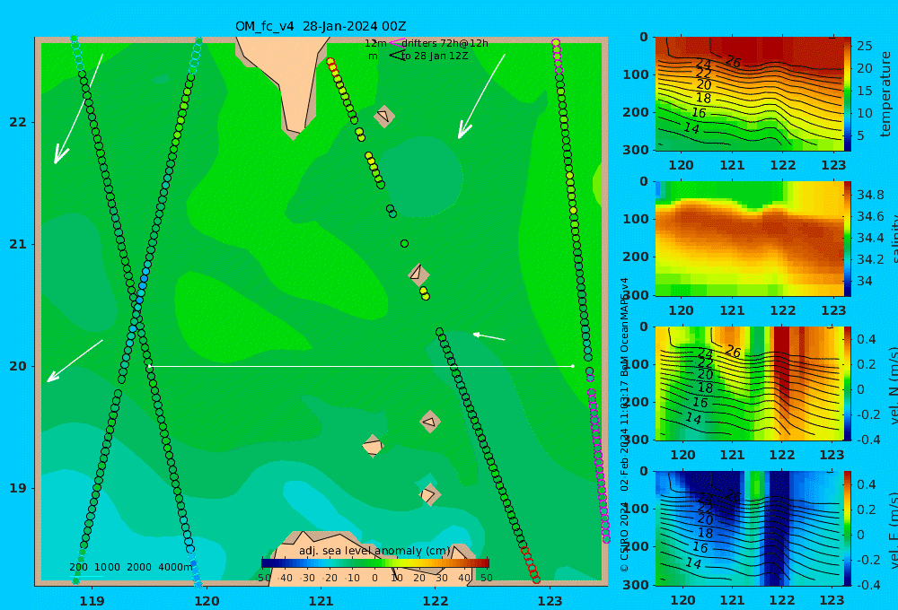The image size is (898, 610).
Task: Open the eastward velocity section panel
Action: (749, 528)
